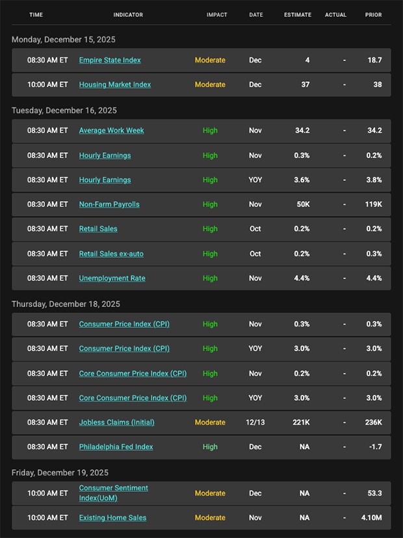Click the Housing Market Index indicator

pyautogui.click(x=115, y=85)
